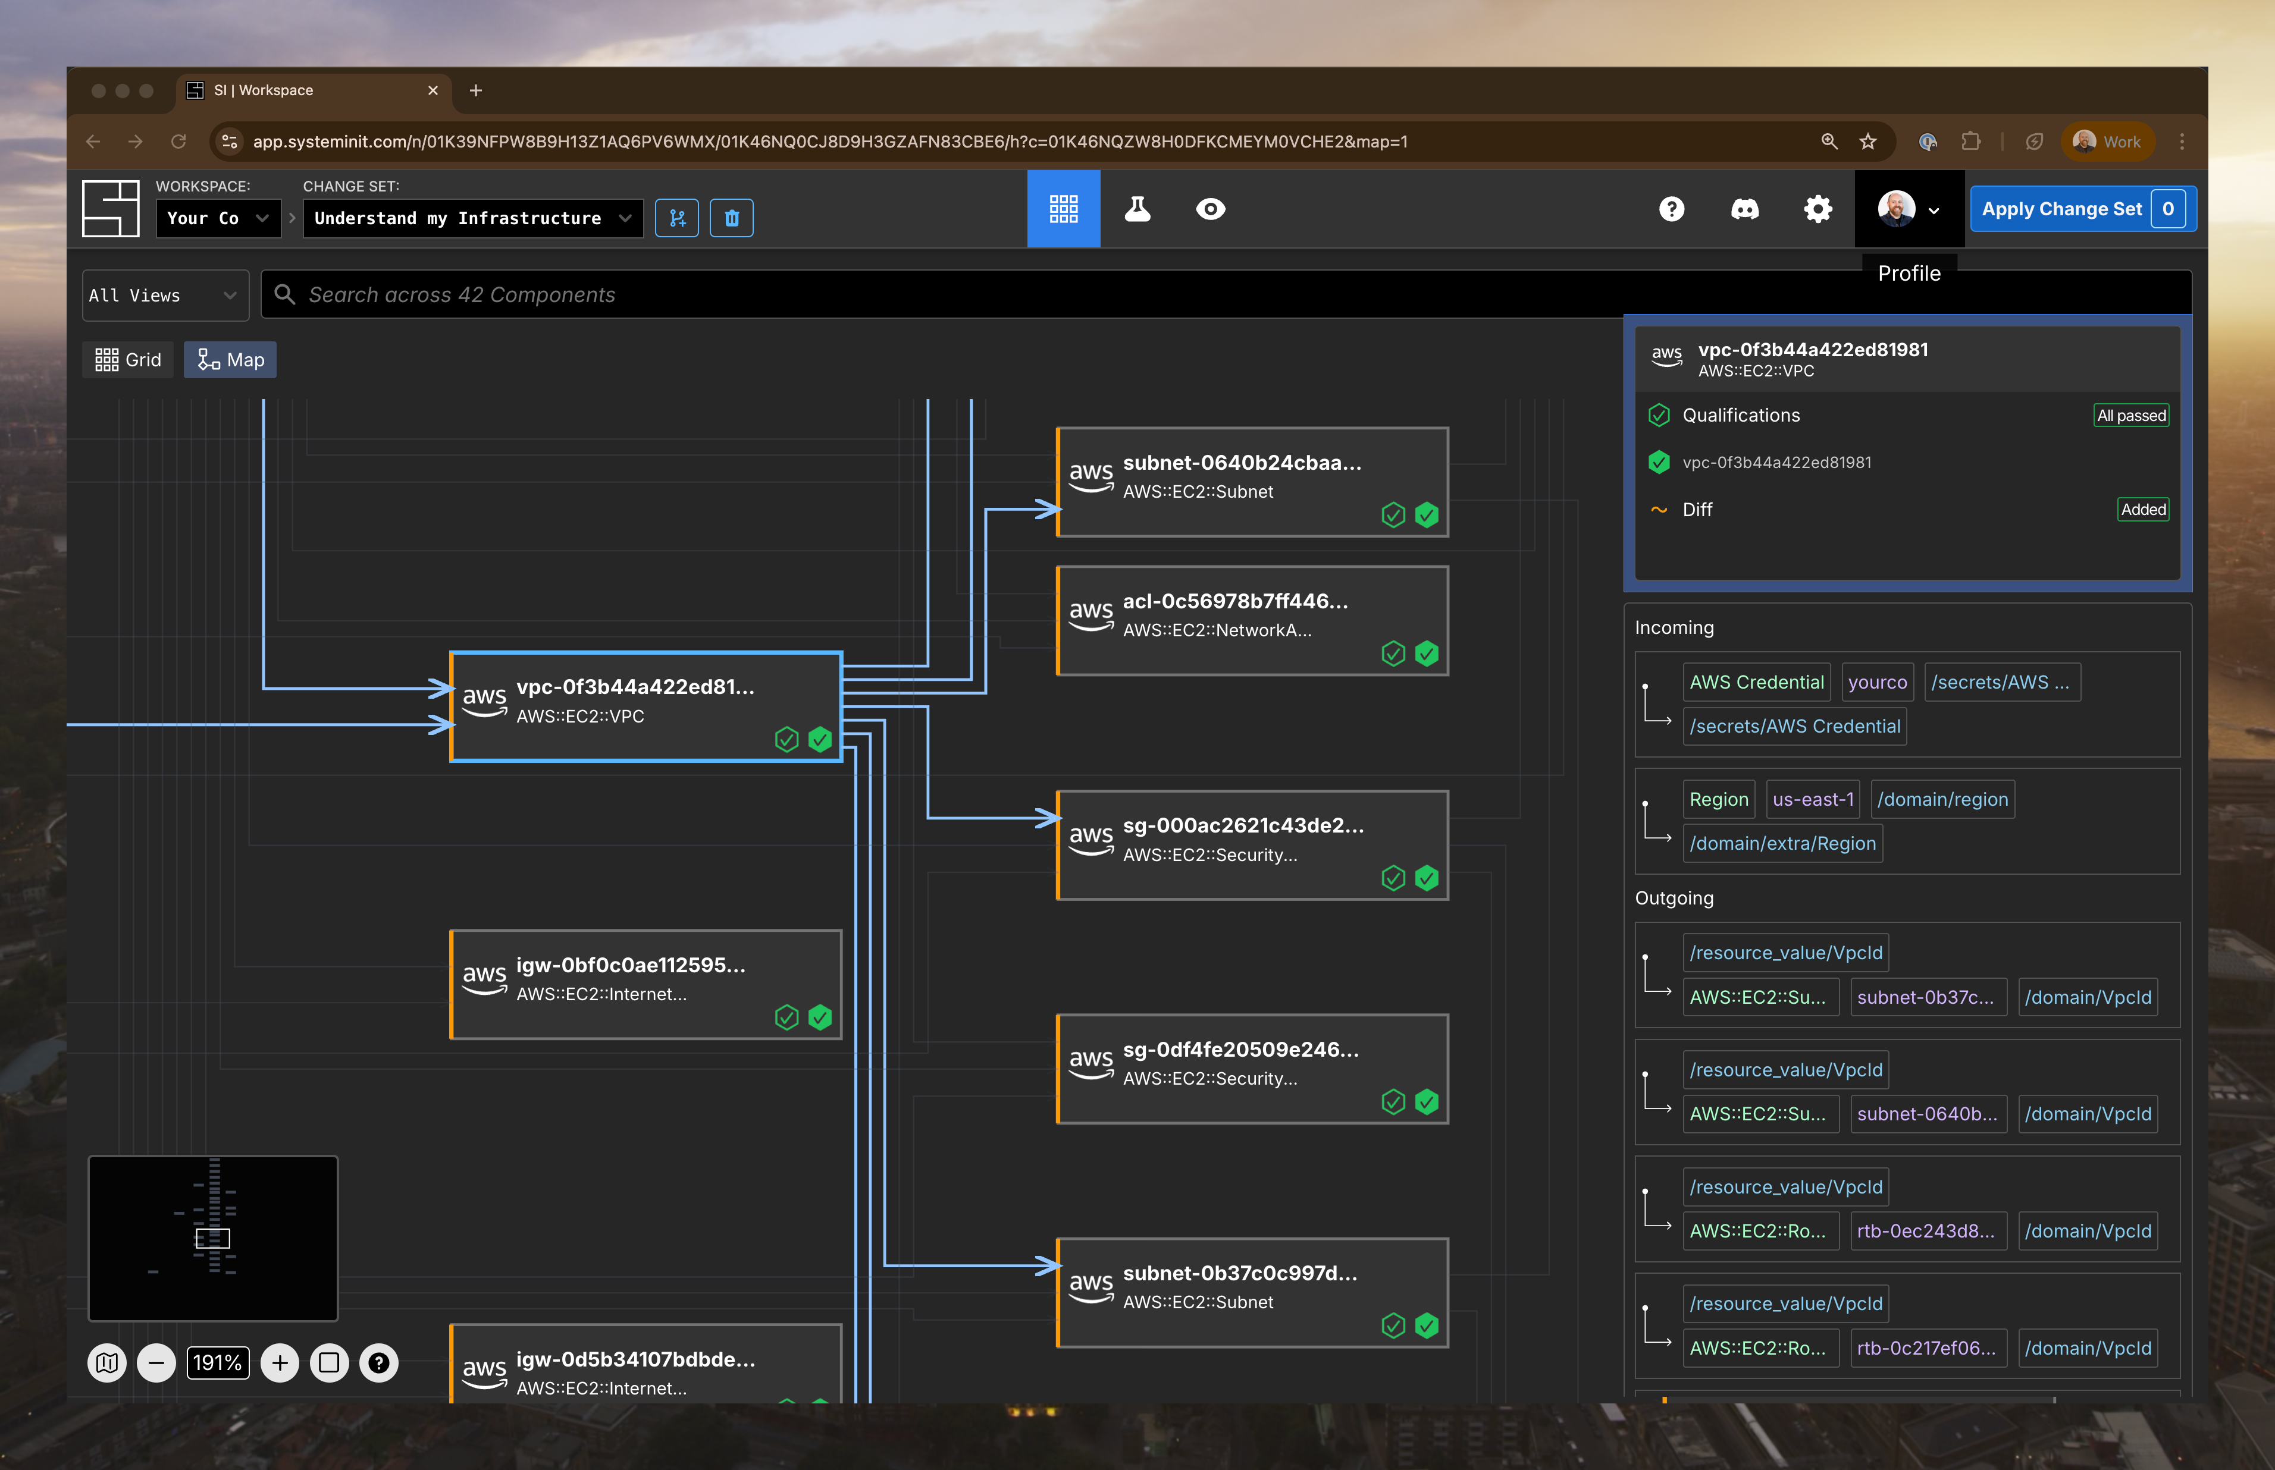Open Understand my Infrastructure change set dropdown

pos(472,219)
